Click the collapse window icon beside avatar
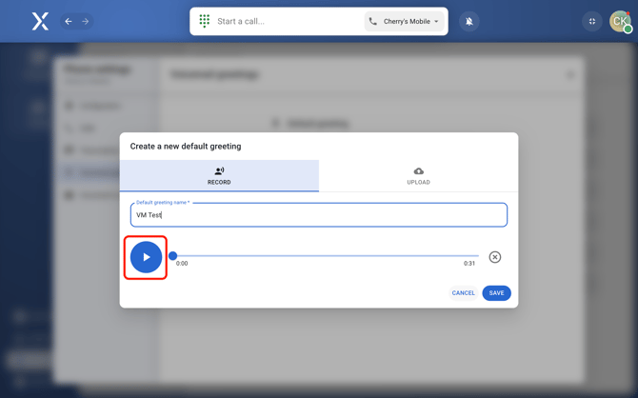Viewport: 638px width, 398px height. (x=591, y=21)
